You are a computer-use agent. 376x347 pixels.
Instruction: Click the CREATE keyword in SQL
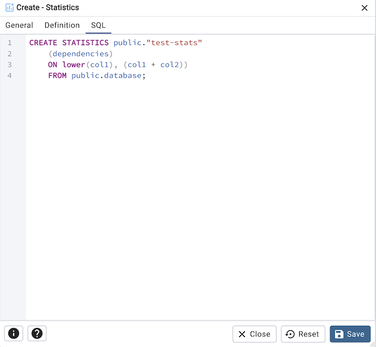pos(43,43)
